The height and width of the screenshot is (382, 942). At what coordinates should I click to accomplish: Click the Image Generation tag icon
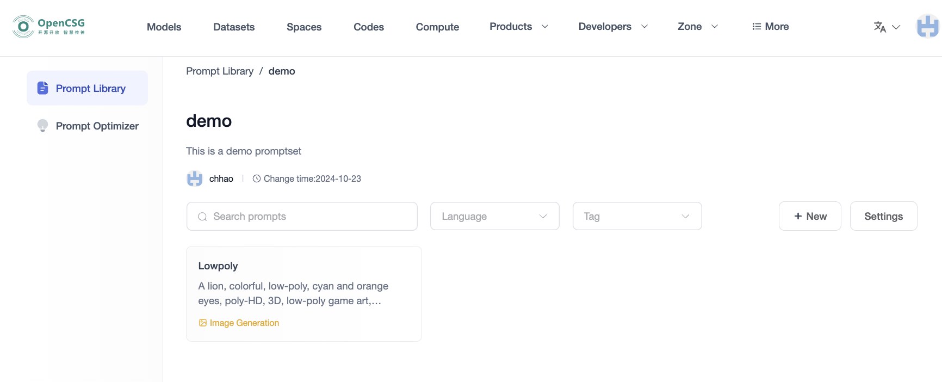click(x=203, y=323)
